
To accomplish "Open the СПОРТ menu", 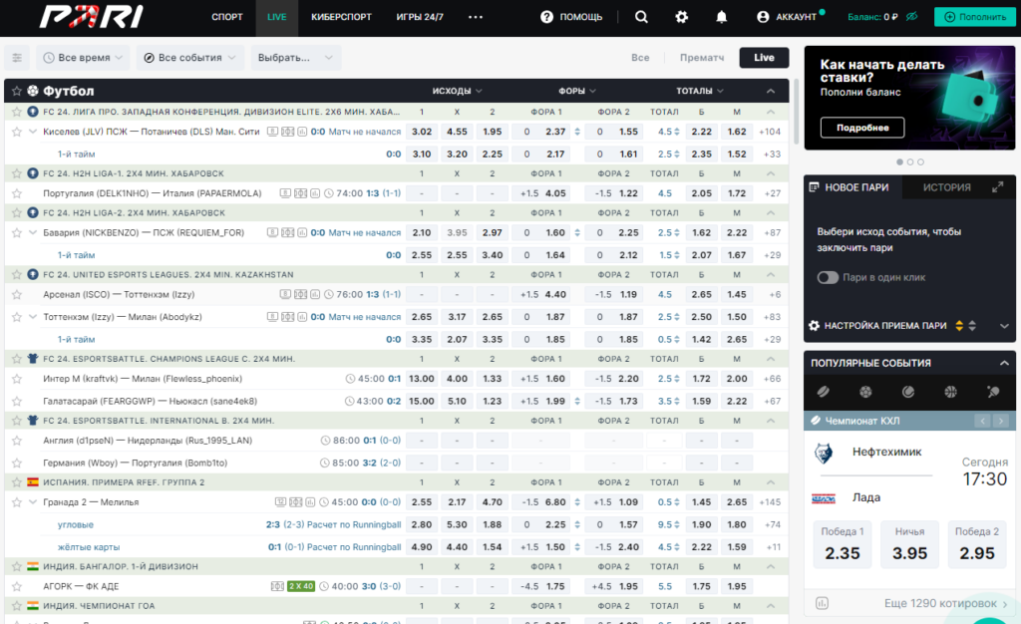I will 226,17.
